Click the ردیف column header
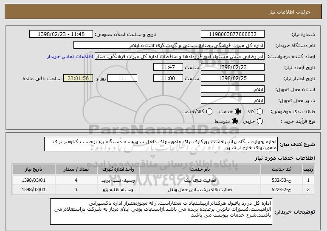327x231 pixels. pos(308,170)
